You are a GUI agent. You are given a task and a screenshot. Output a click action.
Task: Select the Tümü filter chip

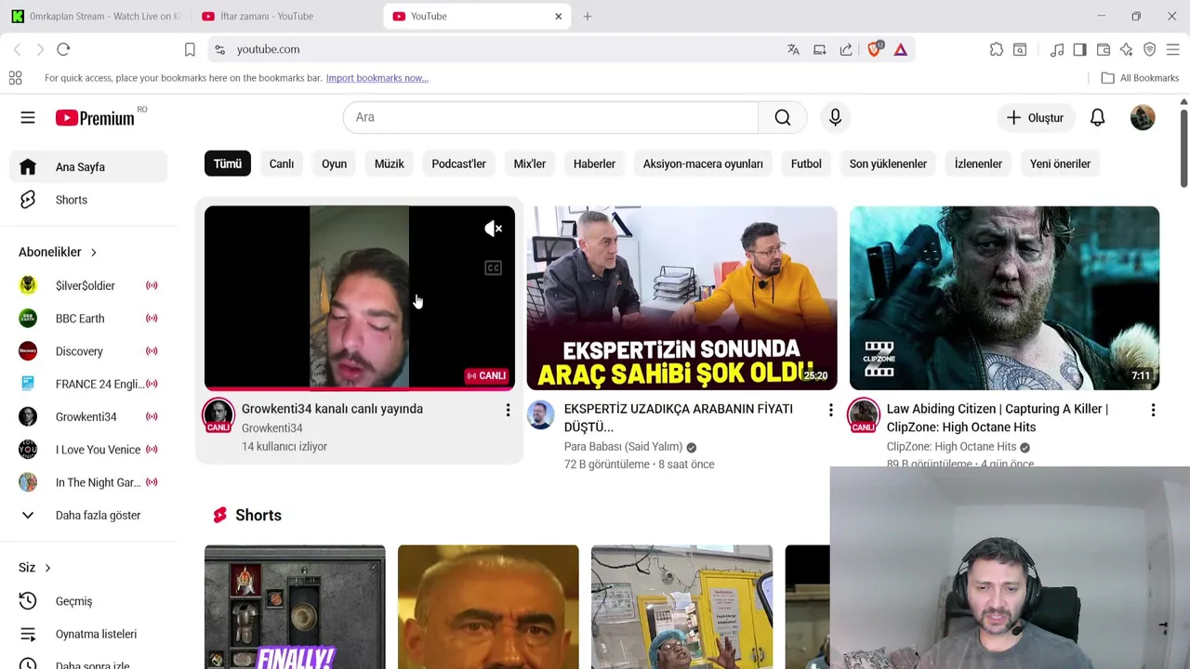coord(227,164)
